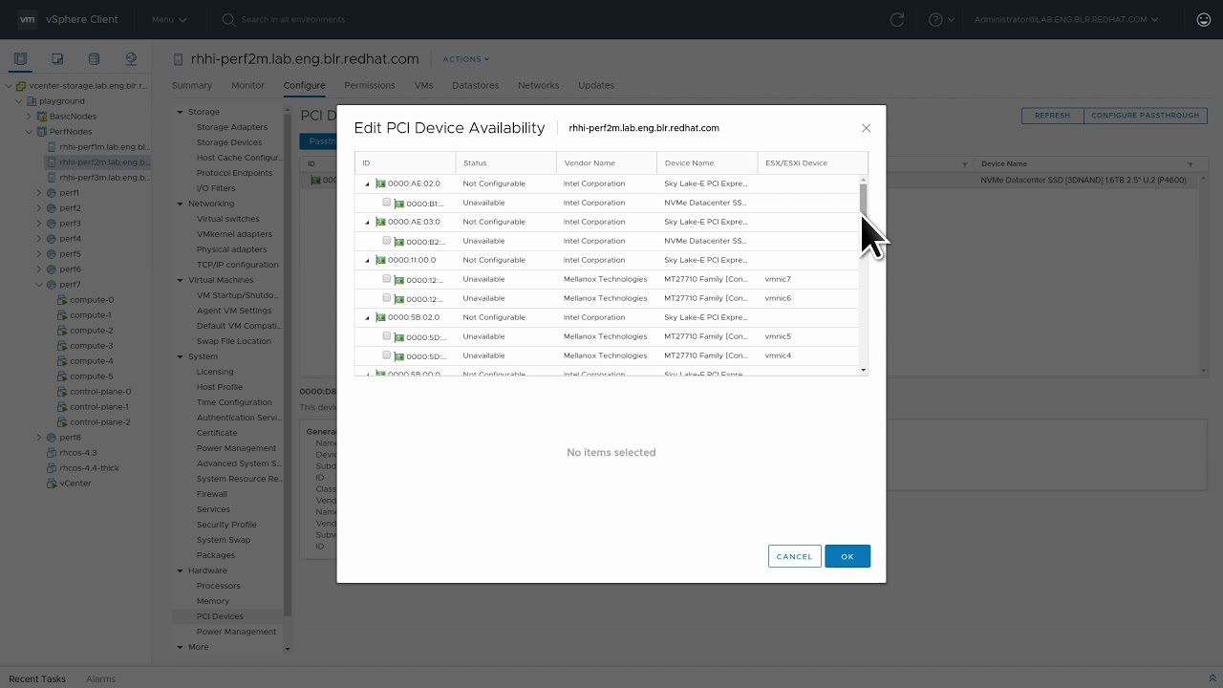
Task: Collapse the Storage section in Configure list
Action: pyautogui.click(x=180, y=112)
